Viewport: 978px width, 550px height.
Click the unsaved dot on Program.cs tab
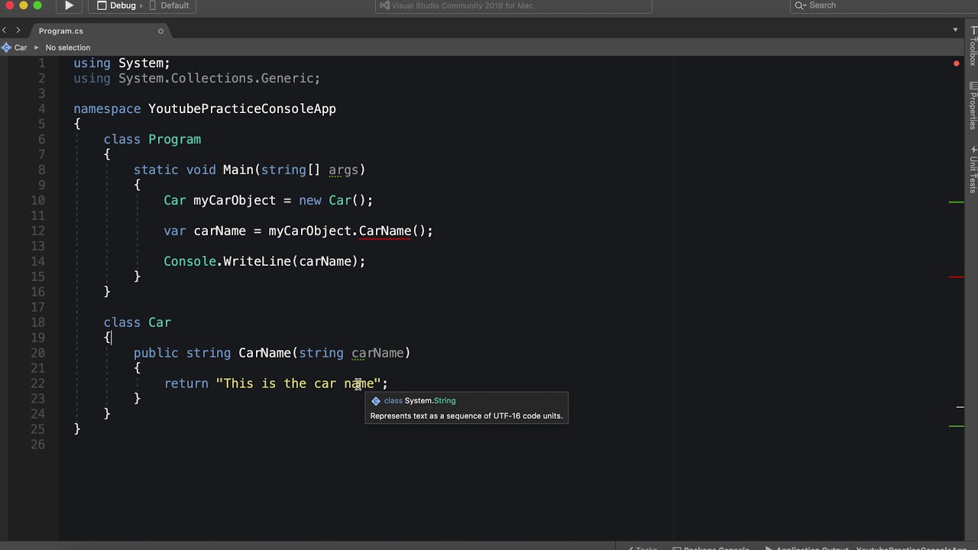tap(160, 31)
